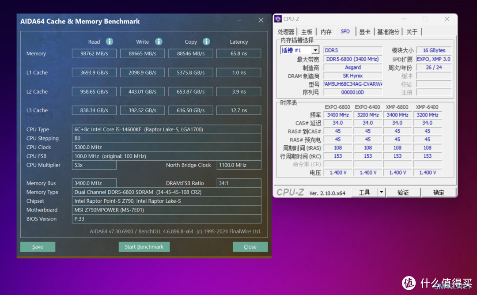Close the CPU-Z window
This screenshot has height=295, width=477.
click(447, 19)
